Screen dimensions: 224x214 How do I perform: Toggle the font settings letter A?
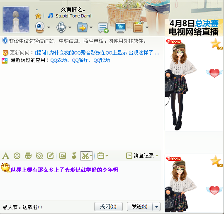6,156
